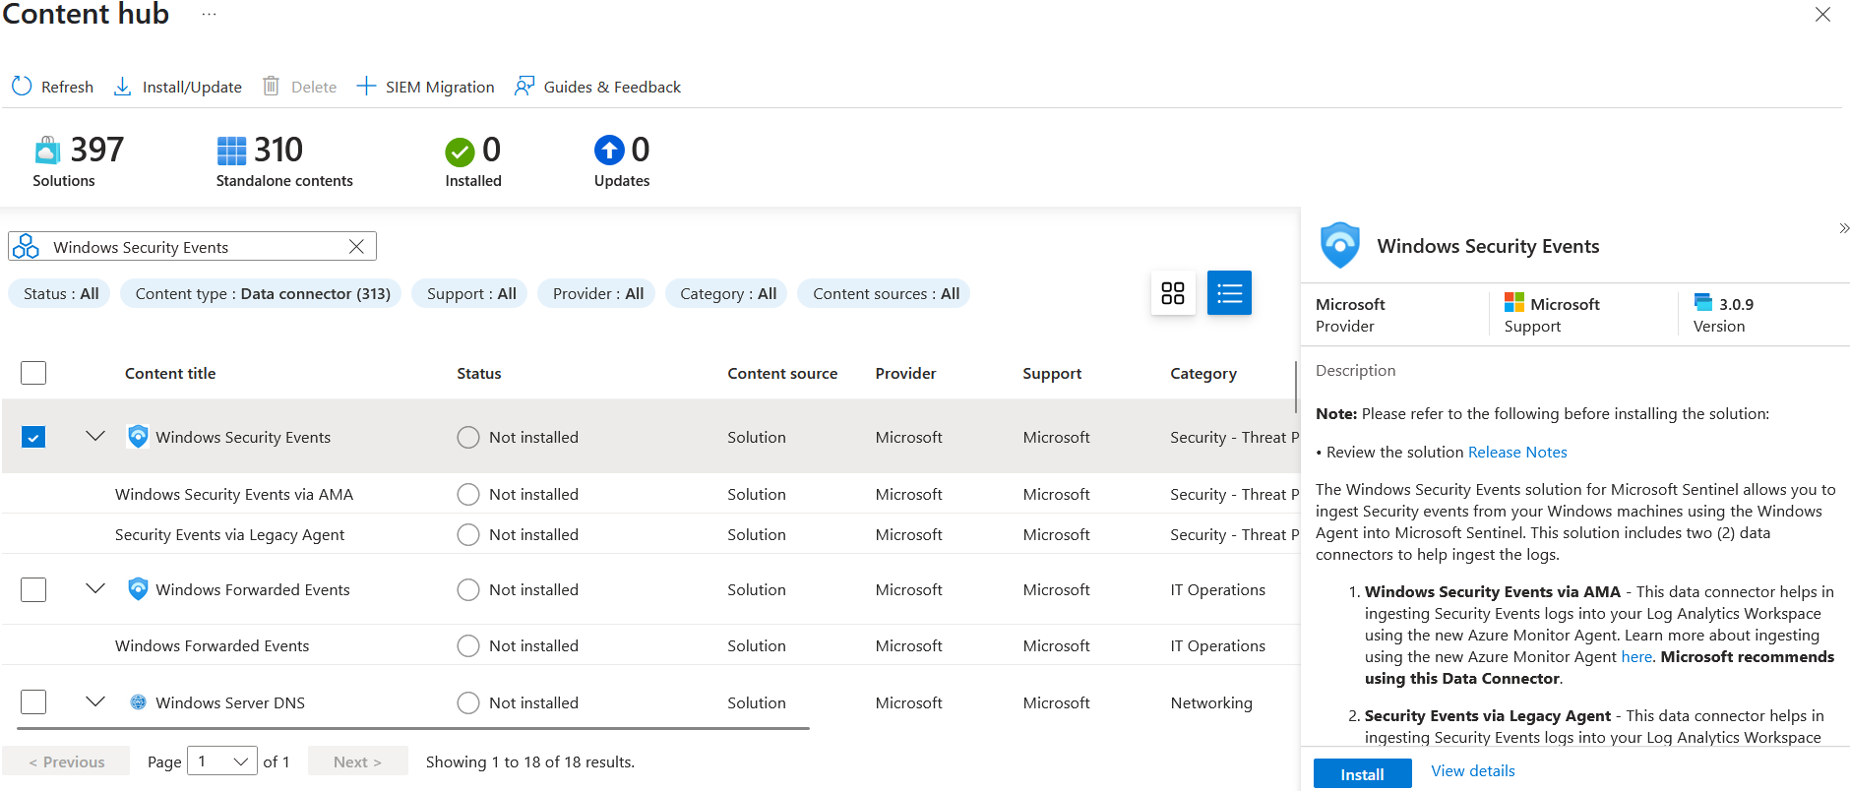Screen dimensions: 1850x791
Task: Click the Previous page button
Action: point(66,761)
